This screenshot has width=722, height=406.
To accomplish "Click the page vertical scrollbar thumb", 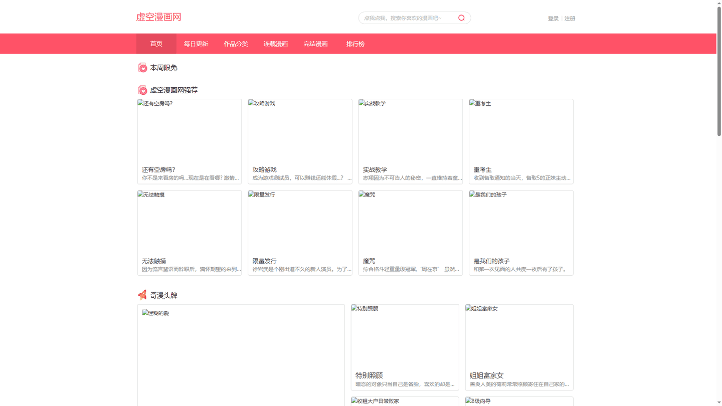I will click(719, 70).
